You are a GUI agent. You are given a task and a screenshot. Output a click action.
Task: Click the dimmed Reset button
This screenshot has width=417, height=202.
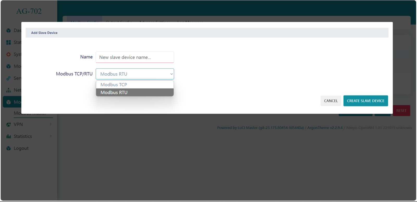(x=401, y=111)
